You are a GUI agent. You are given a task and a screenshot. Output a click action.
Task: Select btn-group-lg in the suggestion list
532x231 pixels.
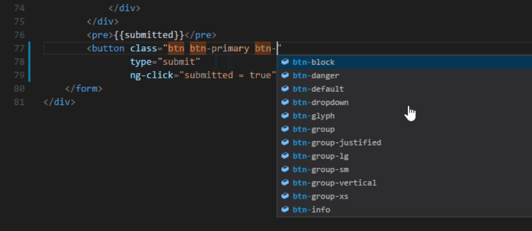coord(321,156)
